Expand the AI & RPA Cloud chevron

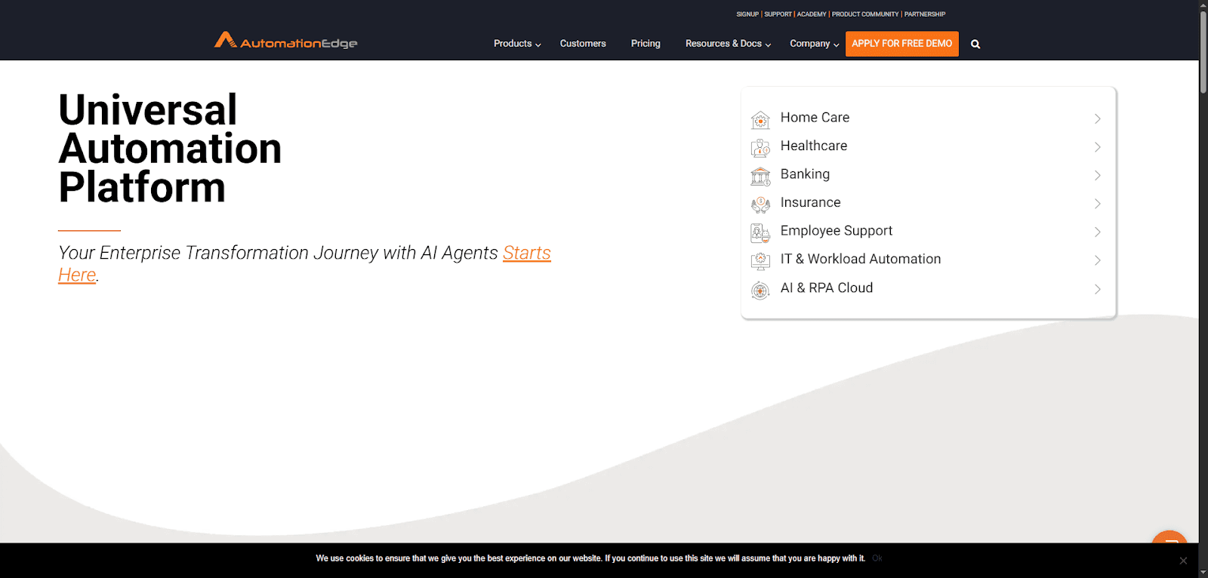coord(1097,289)
